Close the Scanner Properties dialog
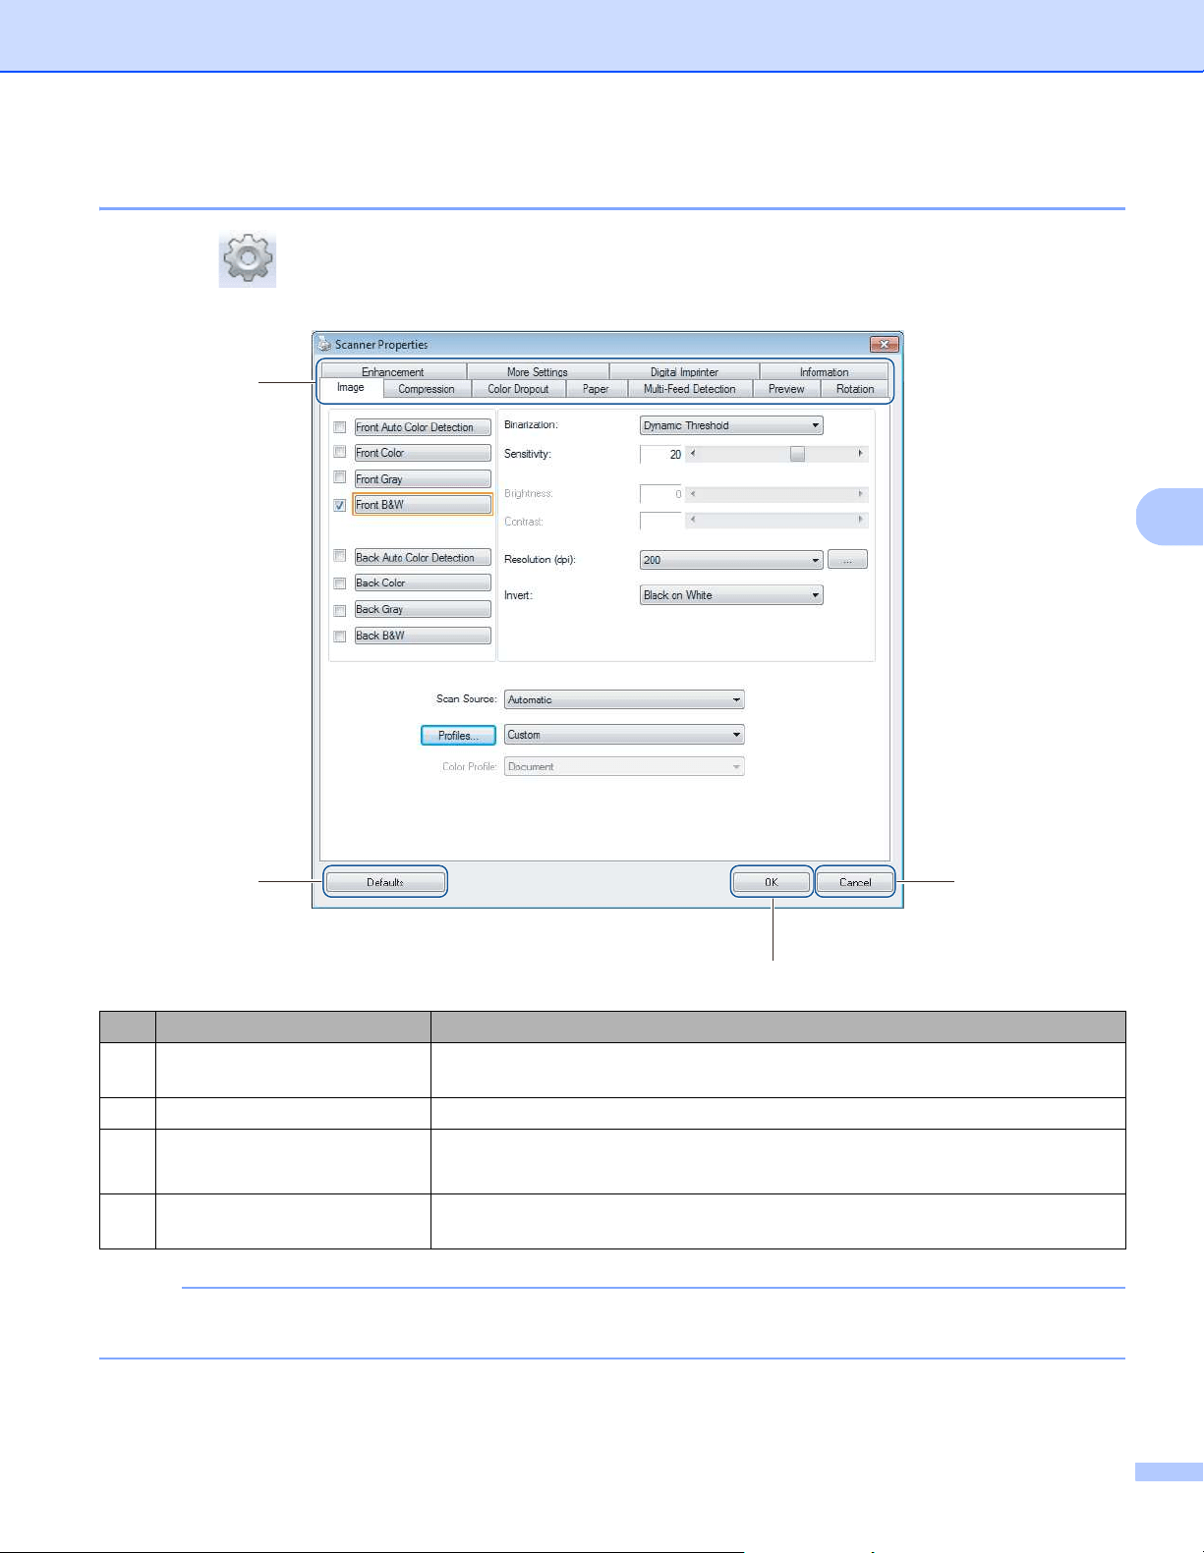 click(884, 345)
